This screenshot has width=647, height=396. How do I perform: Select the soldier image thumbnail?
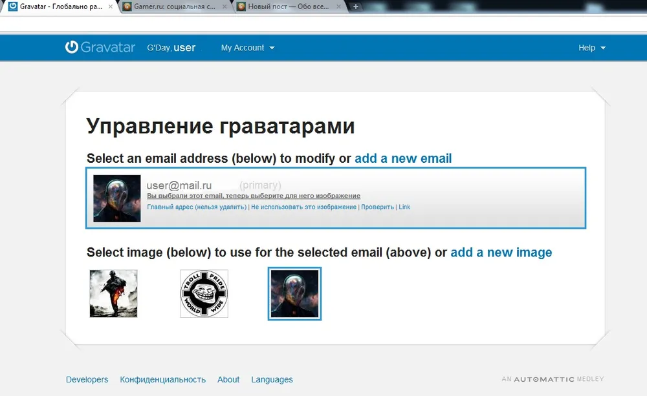pyautogui.click(x=113, y=293)
